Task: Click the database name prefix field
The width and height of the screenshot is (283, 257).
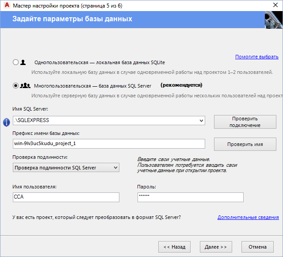Action: 109,144
